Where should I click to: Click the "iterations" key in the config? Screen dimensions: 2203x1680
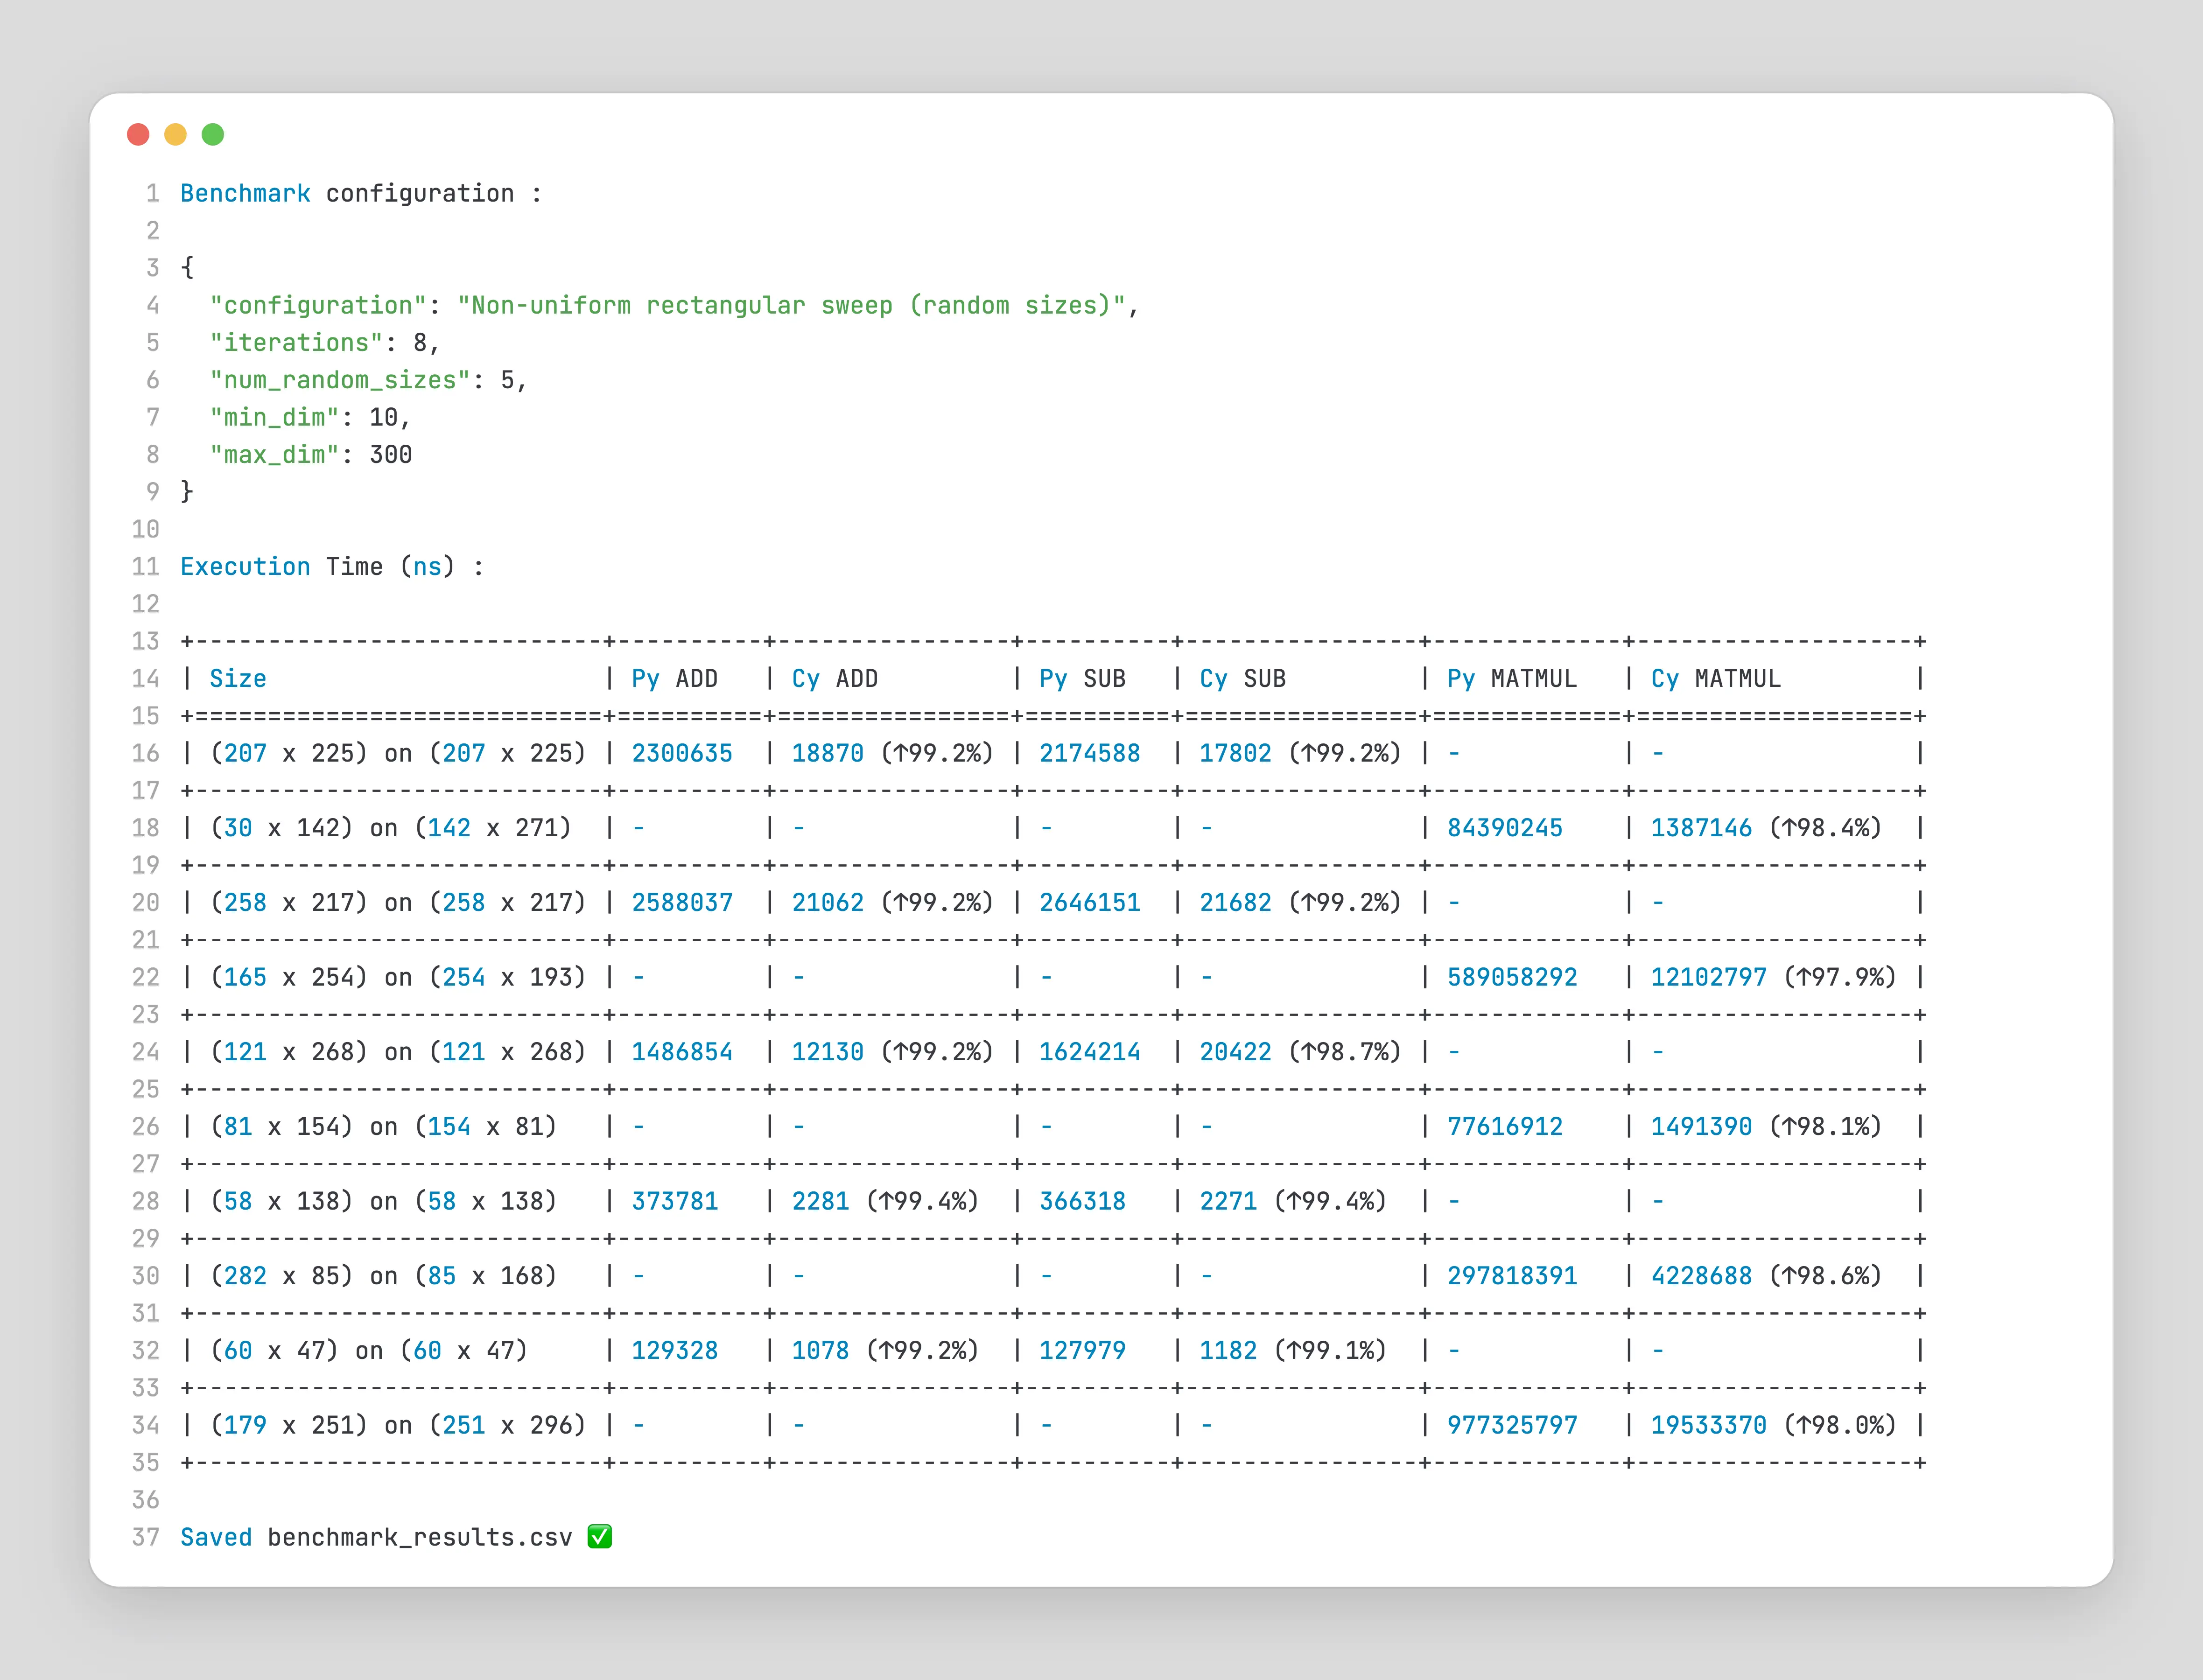tap(296, 342)
